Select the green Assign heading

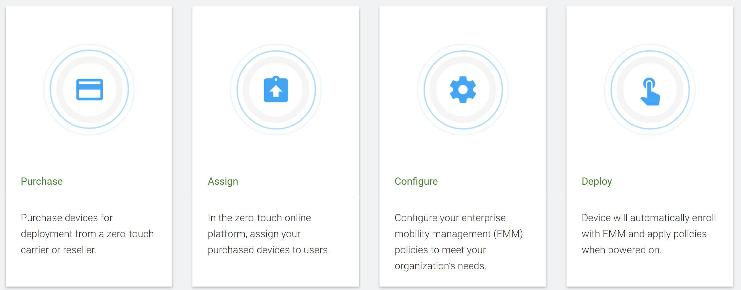click(223, 181)
